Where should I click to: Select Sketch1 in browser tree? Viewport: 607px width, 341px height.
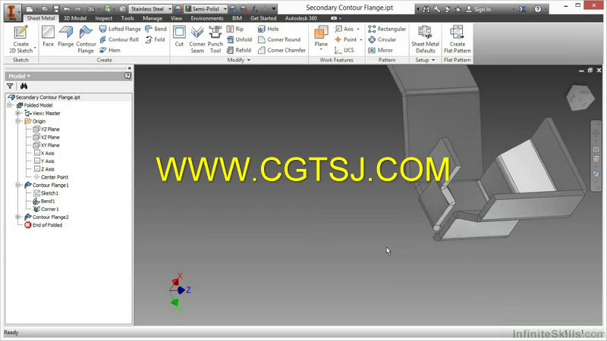(46, 193)
